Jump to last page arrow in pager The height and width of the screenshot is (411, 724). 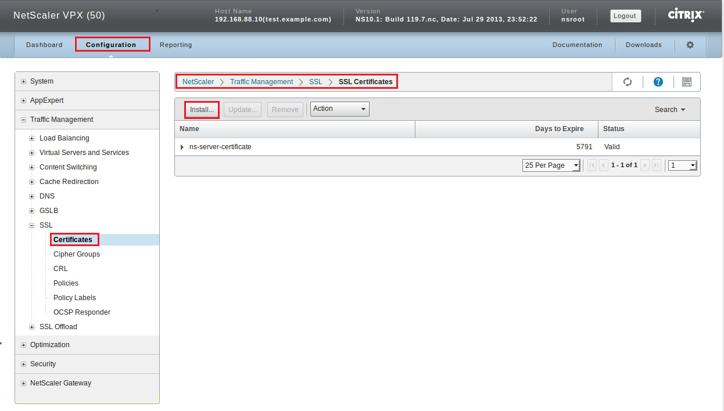coord(657,165)
